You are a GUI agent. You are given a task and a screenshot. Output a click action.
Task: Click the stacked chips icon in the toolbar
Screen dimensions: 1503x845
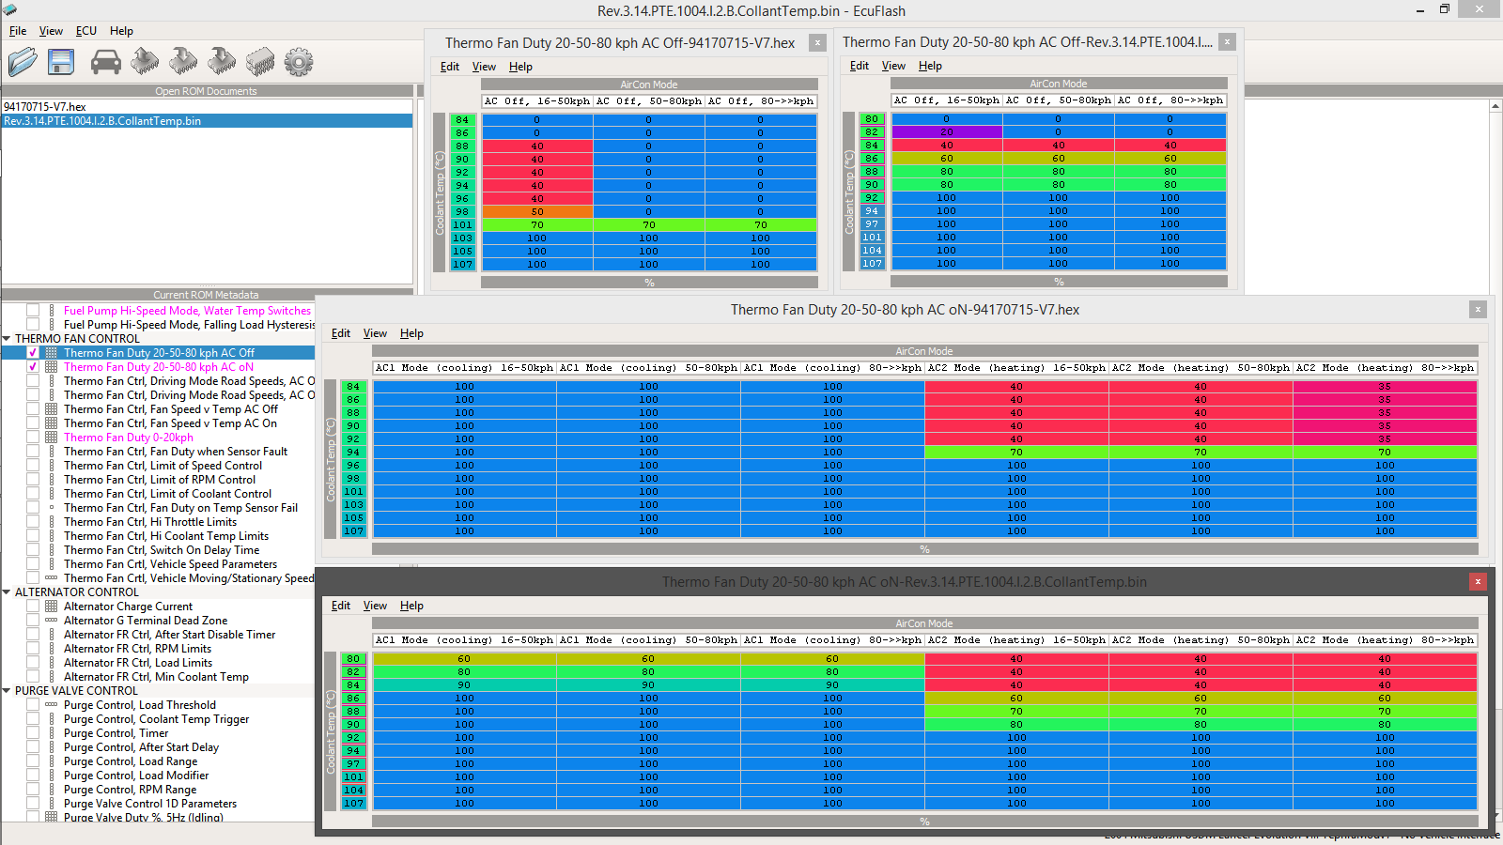[x=260, y=62]
